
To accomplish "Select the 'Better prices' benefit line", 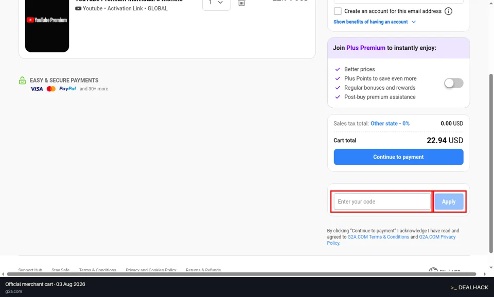I will click(x=360, y=69).
